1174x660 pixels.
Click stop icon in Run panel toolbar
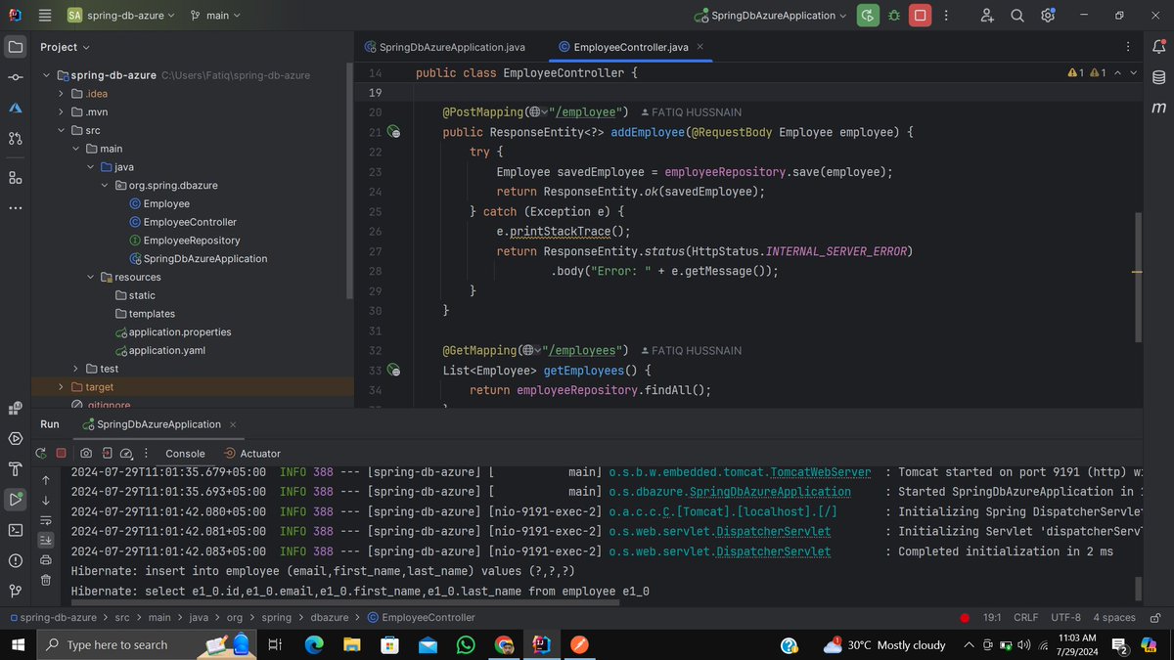click(61, 454)
